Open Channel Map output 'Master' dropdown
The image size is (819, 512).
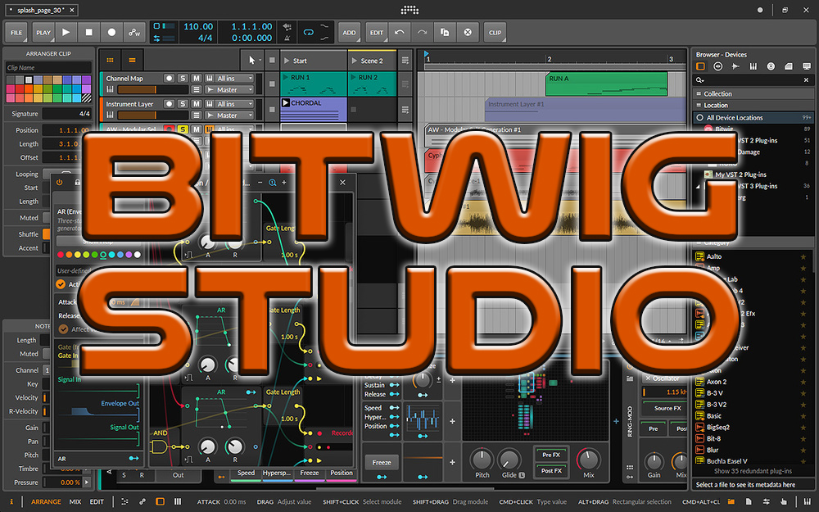pos(229,90)
